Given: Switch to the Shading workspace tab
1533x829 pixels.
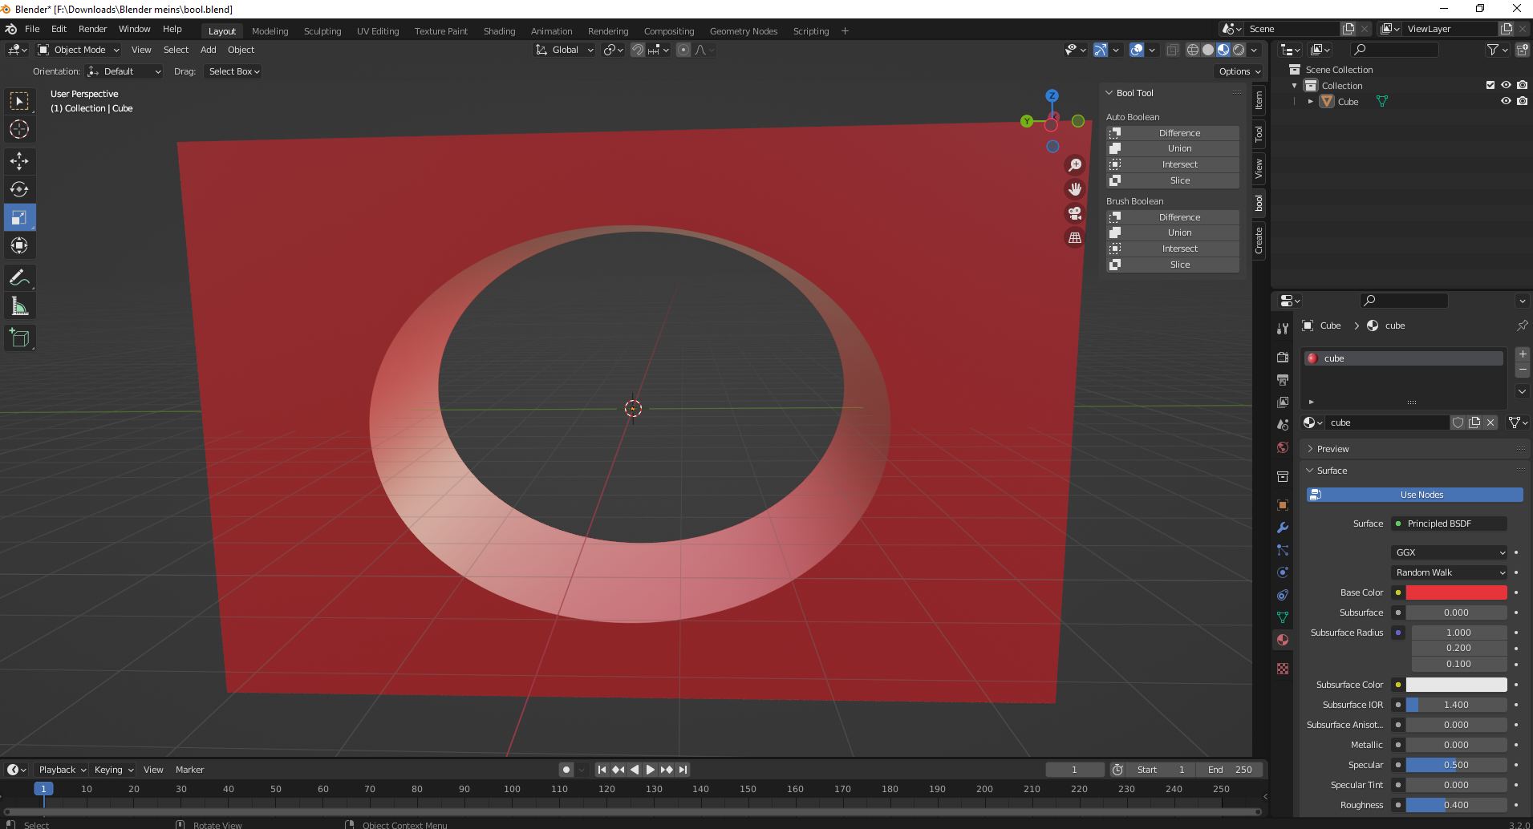Looking at the screenshot, I should point(499,31).
